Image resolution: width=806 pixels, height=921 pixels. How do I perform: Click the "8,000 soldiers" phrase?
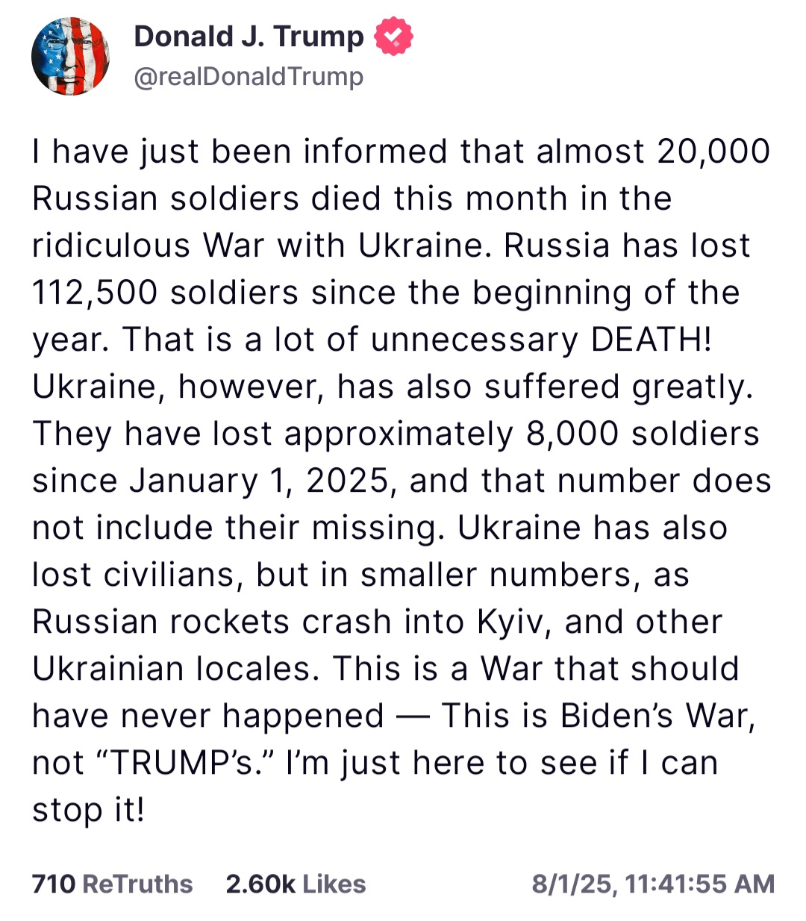click(x=643, y=434)
